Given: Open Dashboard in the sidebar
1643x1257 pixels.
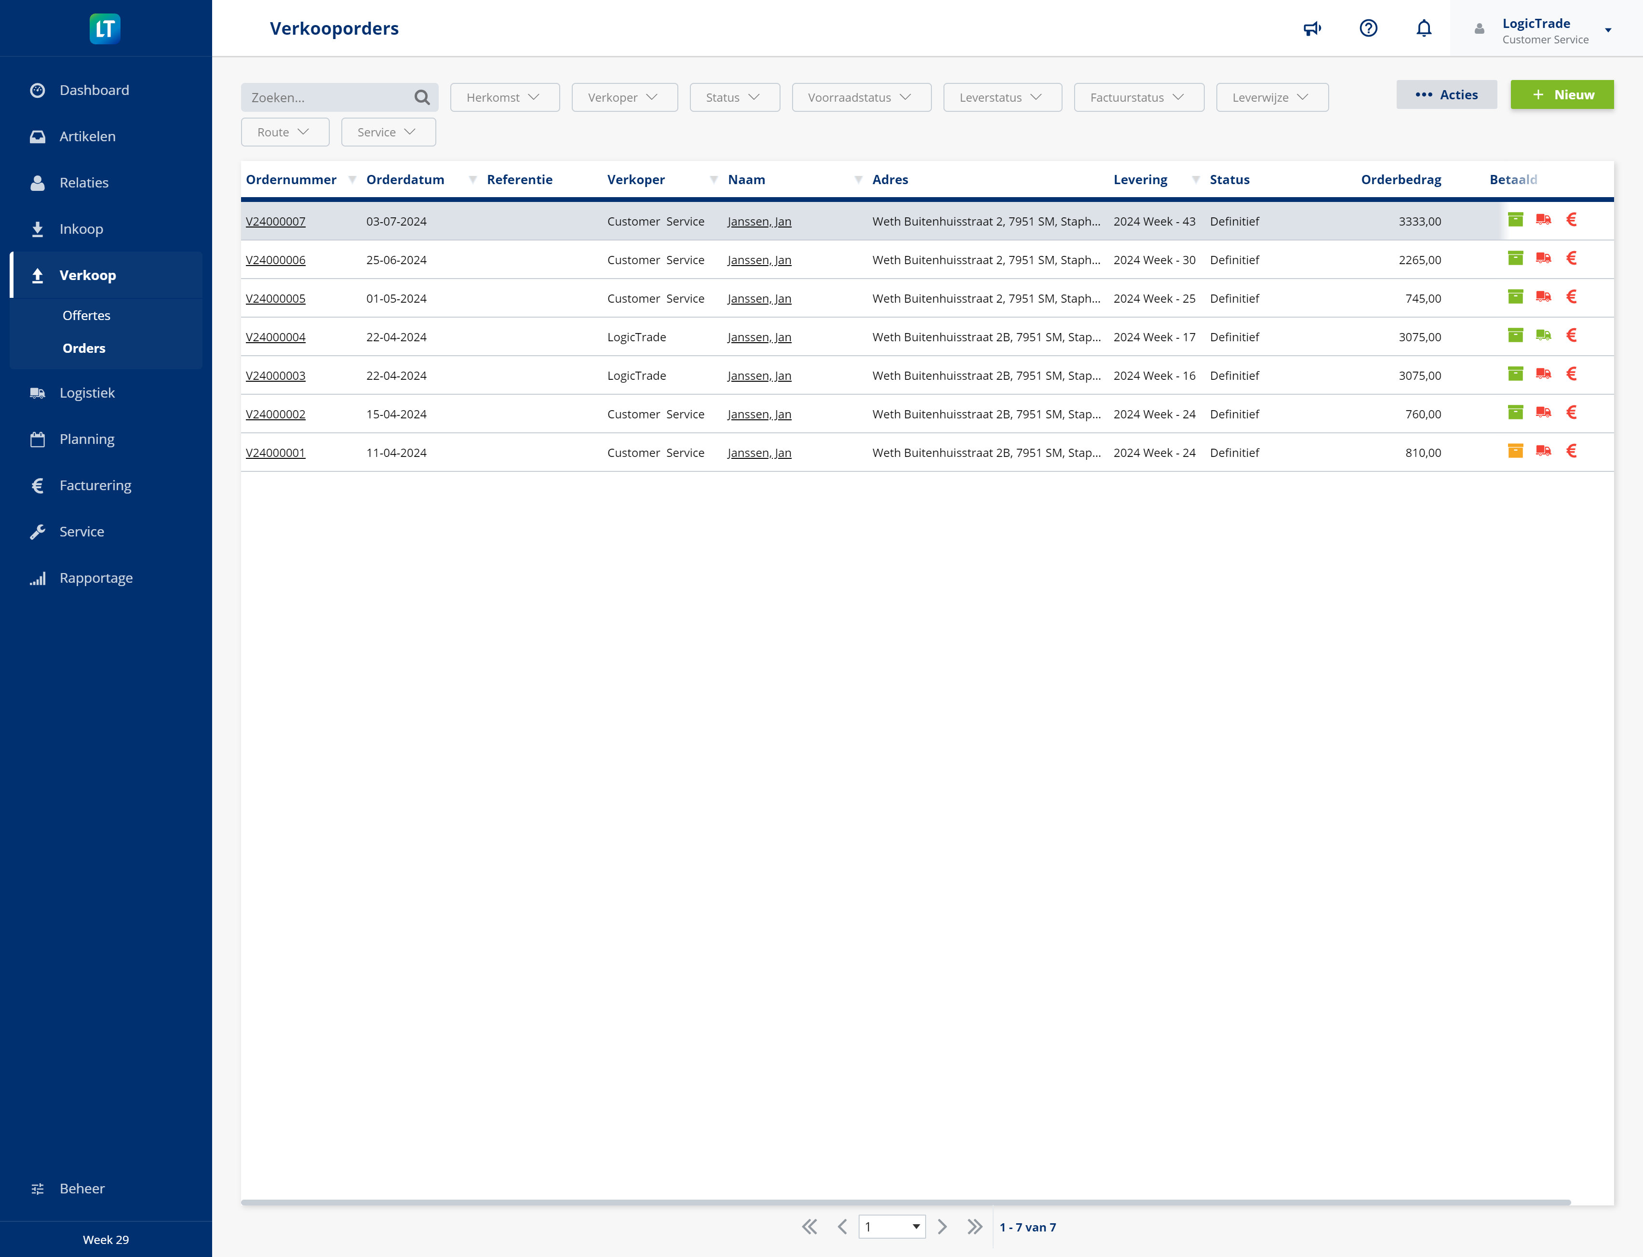Looking at the screenshot, I should [x=94, y=90].
